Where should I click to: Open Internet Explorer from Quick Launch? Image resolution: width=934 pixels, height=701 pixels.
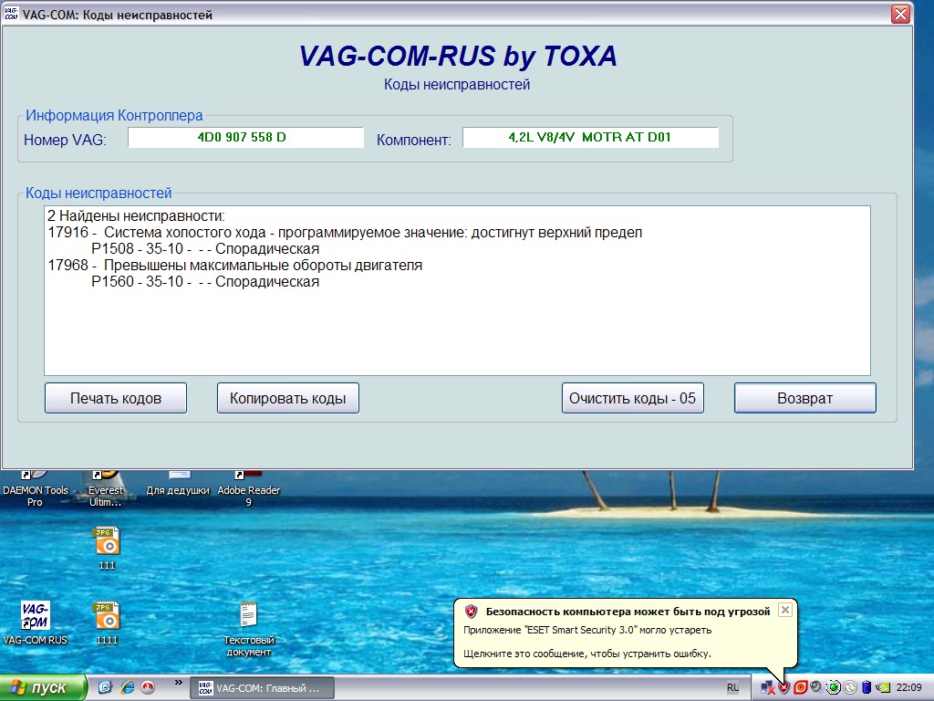[x=127, y=687]
